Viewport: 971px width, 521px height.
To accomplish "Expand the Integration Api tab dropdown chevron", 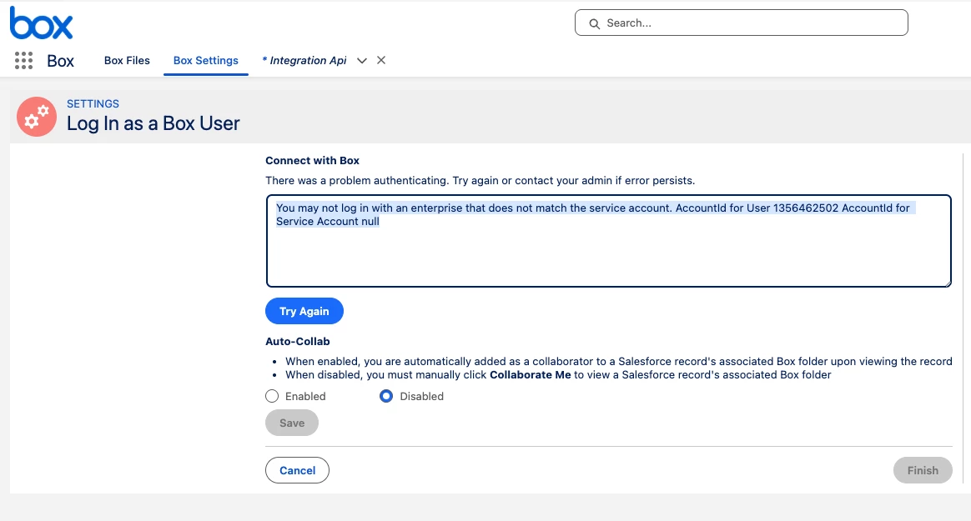I will pos(362,61).
